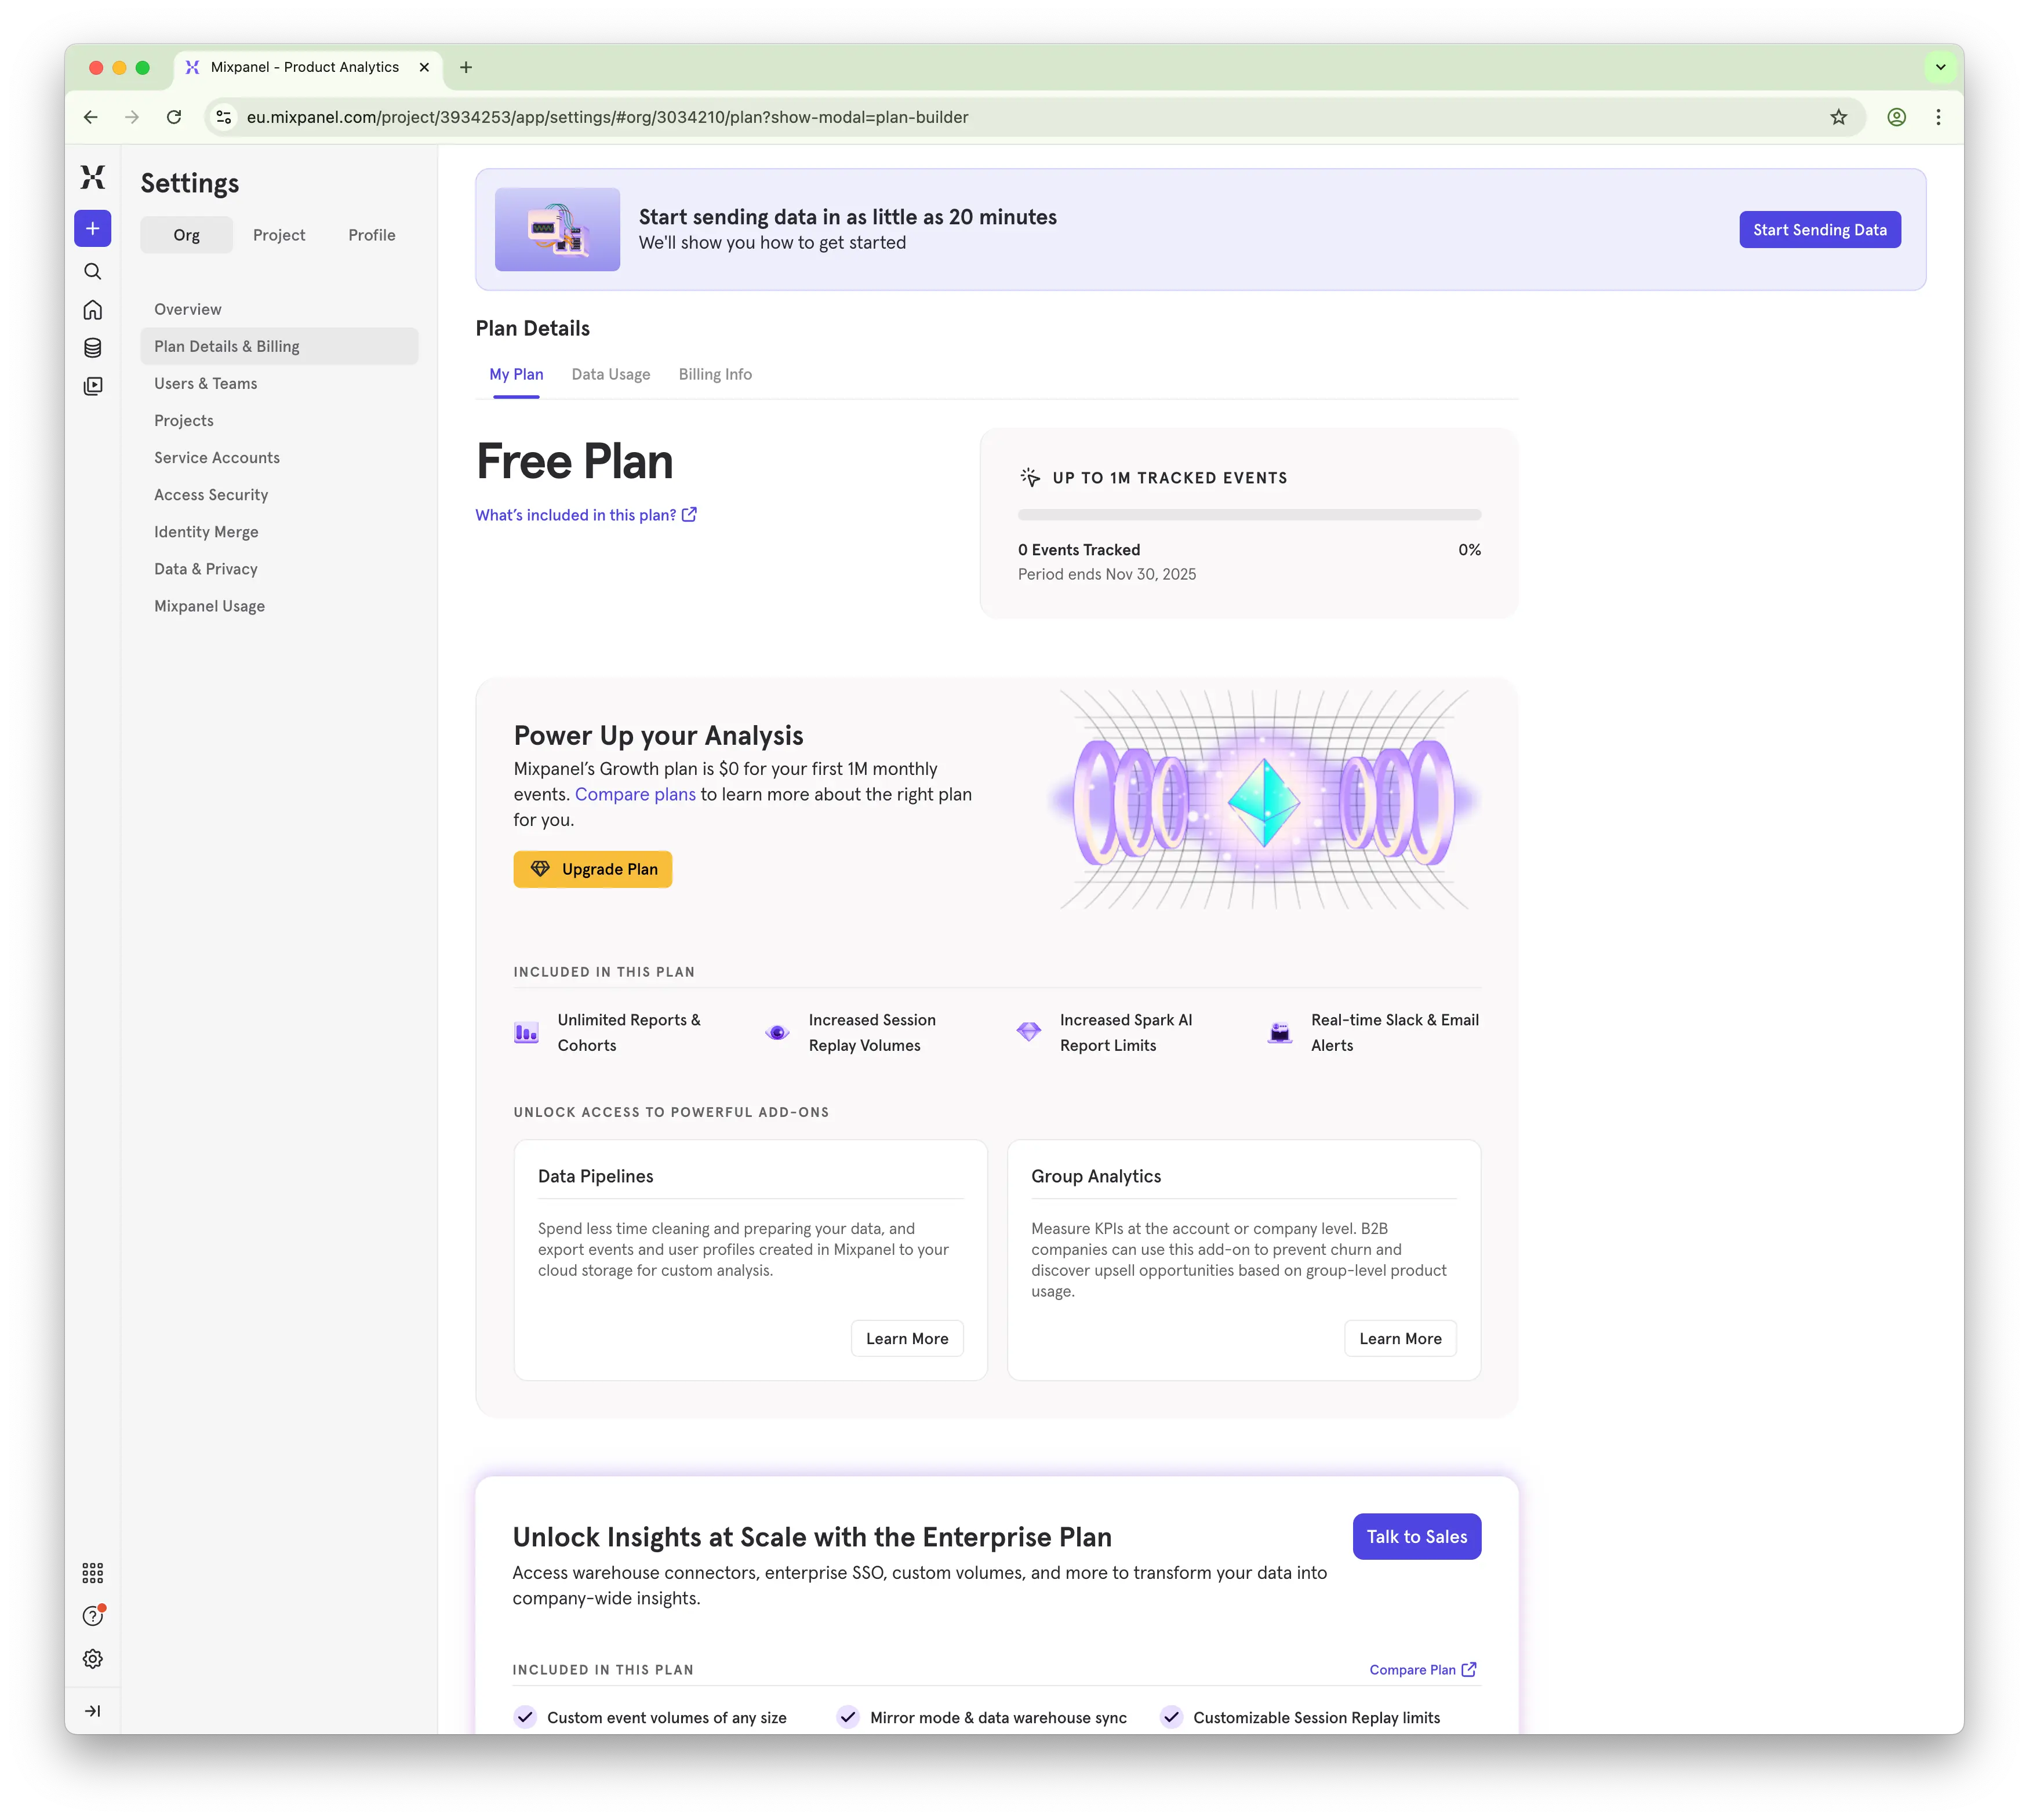Click Learn More under Data Pipelines
The height and width of the screenshot is (1820, 2029).
(x=907, y=1338)
